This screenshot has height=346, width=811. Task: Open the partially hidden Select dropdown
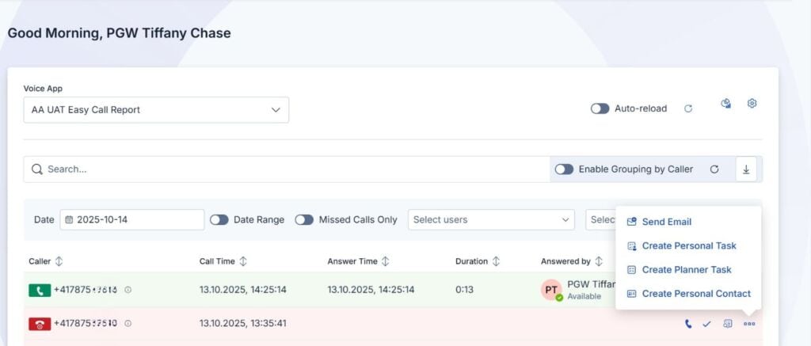[601, 220]
